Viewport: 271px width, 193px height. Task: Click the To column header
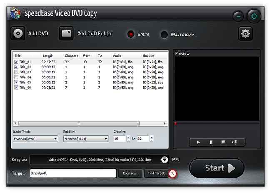[x=104, y=55]
